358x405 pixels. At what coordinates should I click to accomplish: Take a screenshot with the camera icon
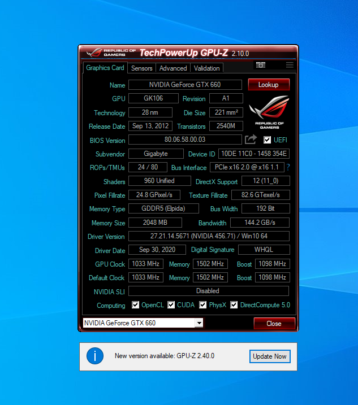261,65
